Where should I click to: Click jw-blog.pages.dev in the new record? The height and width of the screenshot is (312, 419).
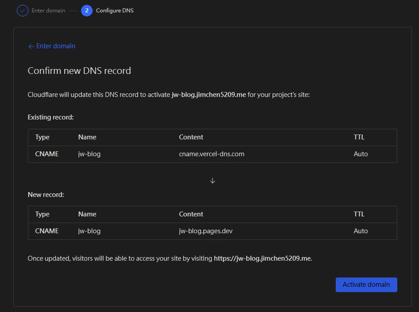coord(206,231)
